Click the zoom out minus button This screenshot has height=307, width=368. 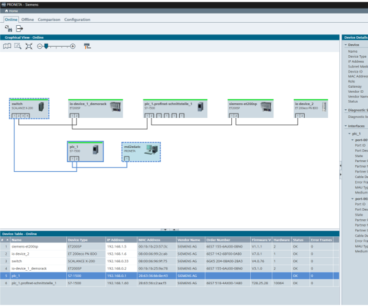tap(39, 46)
